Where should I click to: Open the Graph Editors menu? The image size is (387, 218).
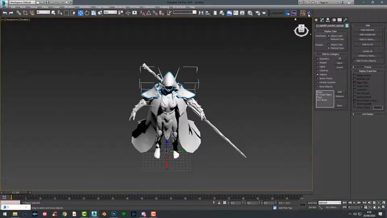pos(103,7)
